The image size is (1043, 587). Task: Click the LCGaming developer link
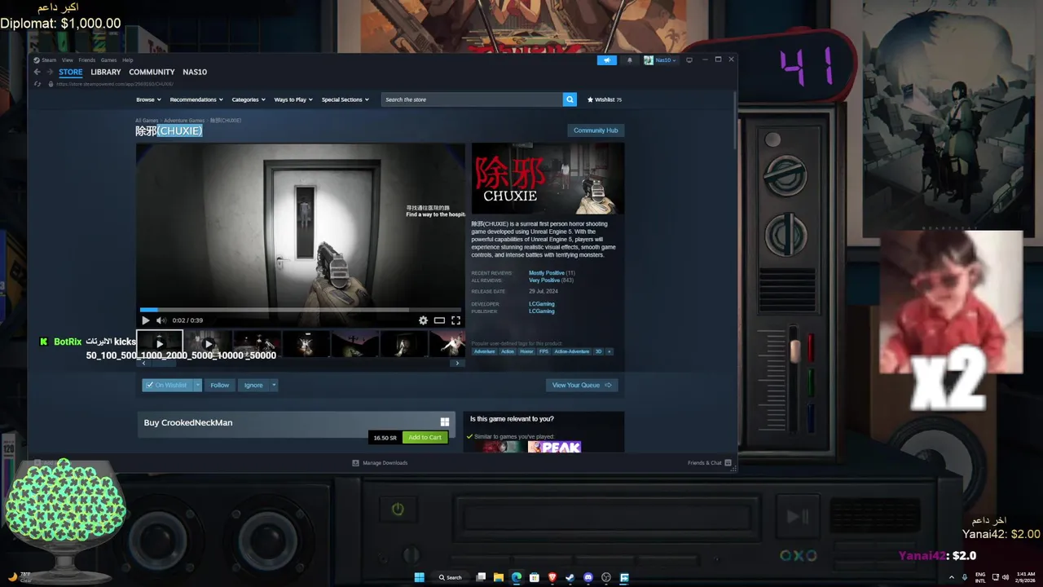tap(541, 304)
